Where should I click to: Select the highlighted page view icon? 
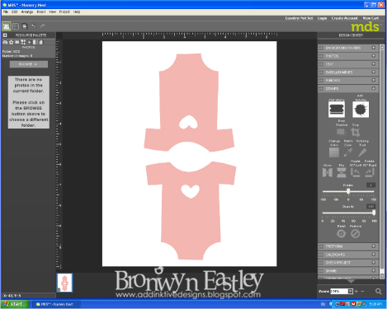pos(7,26)
